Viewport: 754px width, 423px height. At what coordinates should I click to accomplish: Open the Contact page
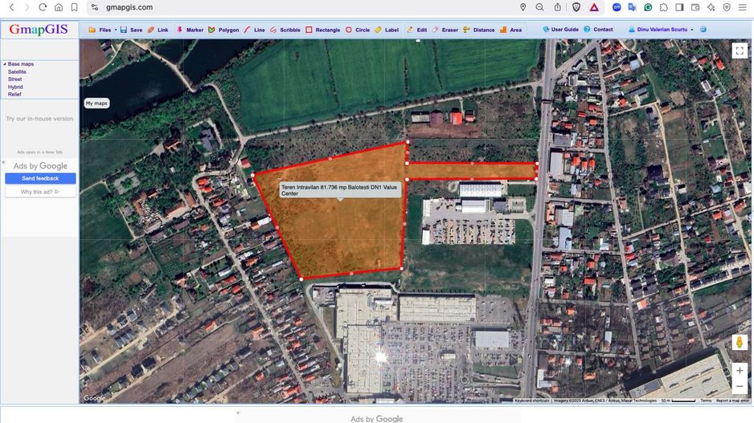[598, 29]
